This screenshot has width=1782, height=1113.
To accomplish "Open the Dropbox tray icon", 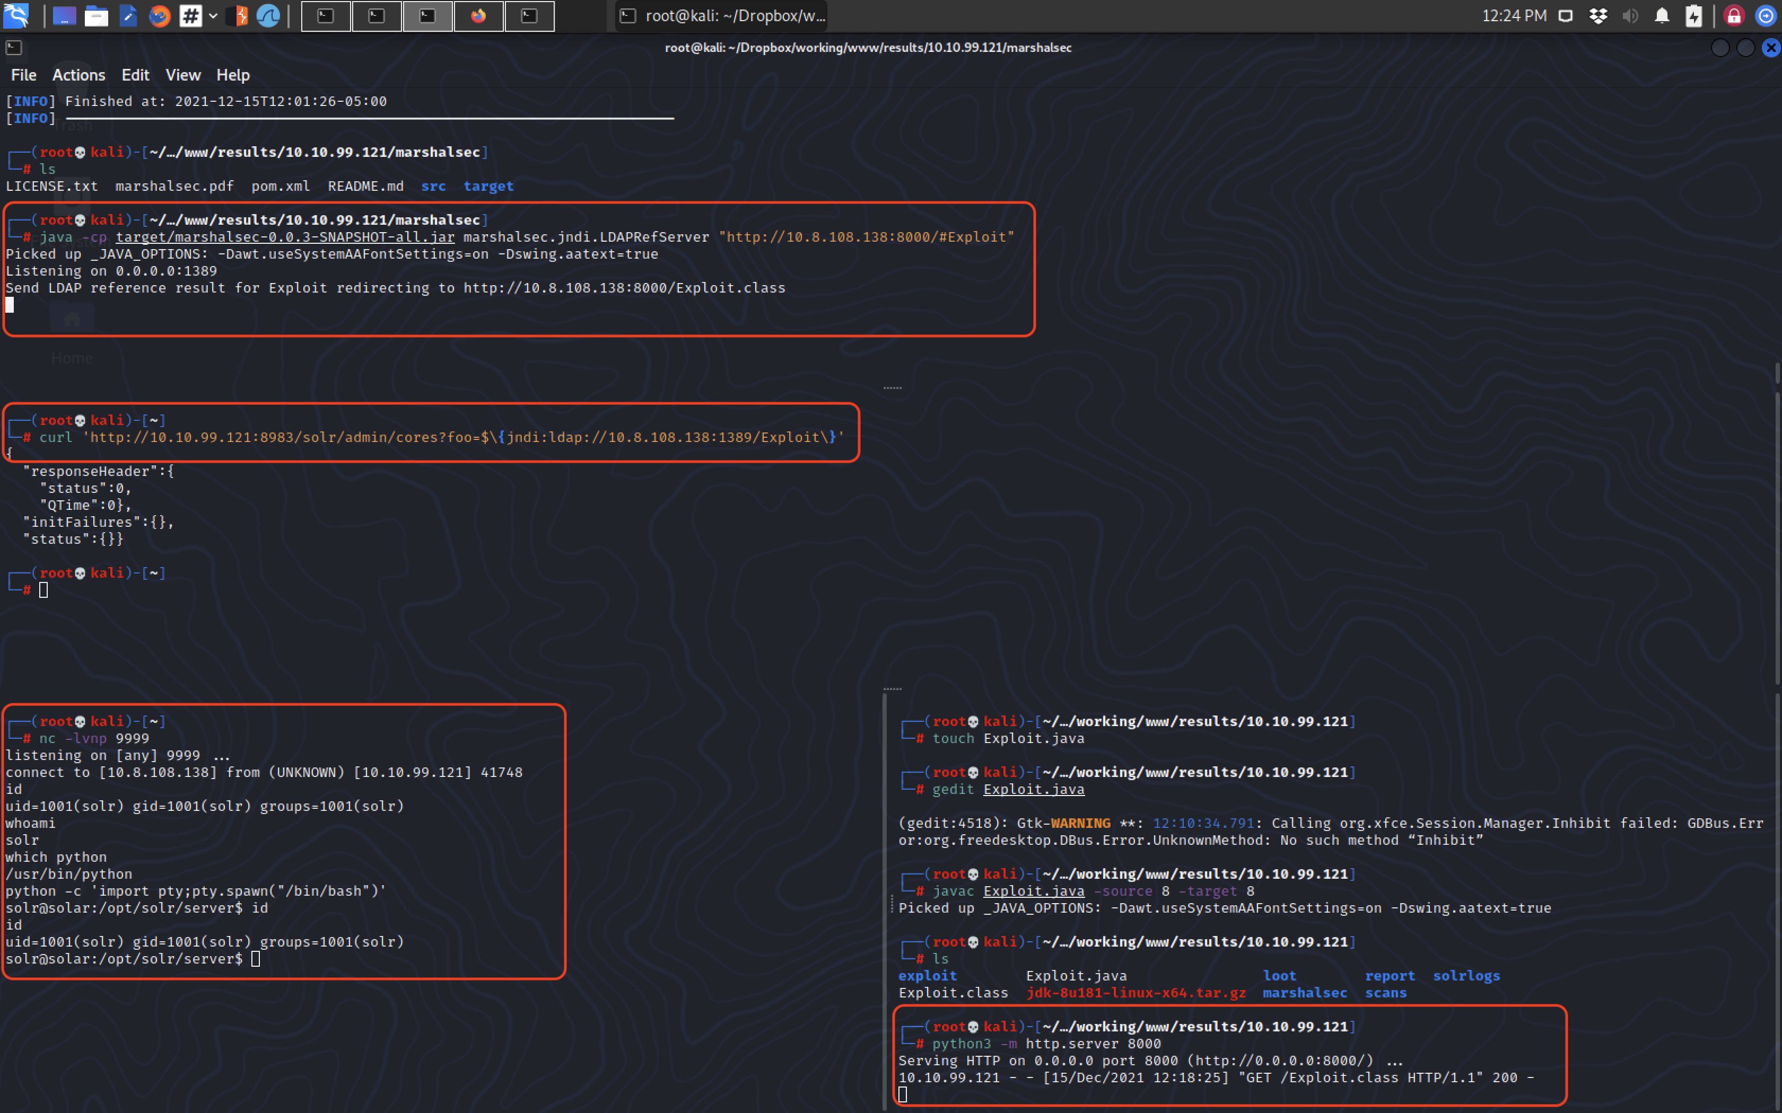I will [x=1598, y=15].
